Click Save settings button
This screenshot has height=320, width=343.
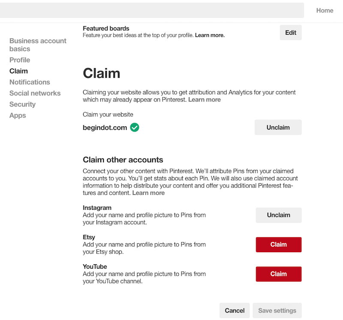click(x=277, y=311)
